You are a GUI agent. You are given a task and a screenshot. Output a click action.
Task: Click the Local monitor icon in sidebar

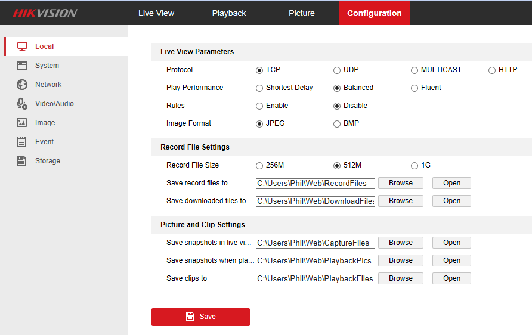click(x=22, y=46)
